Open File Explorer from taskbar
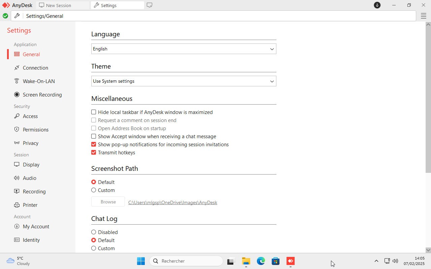 (246, 261)
